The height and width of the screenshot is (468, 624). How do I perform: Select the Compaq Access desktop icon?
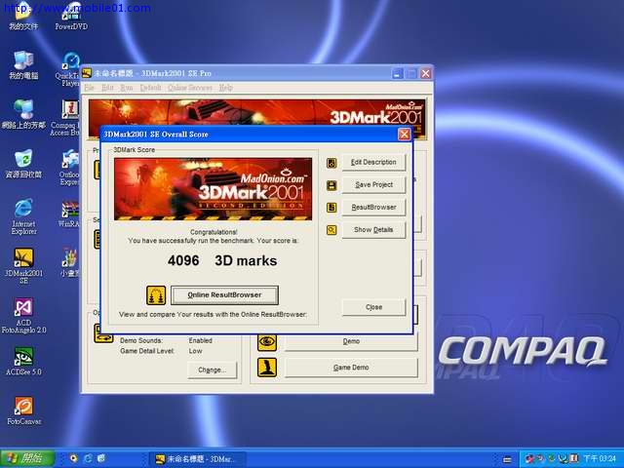(x=66, y=118)
